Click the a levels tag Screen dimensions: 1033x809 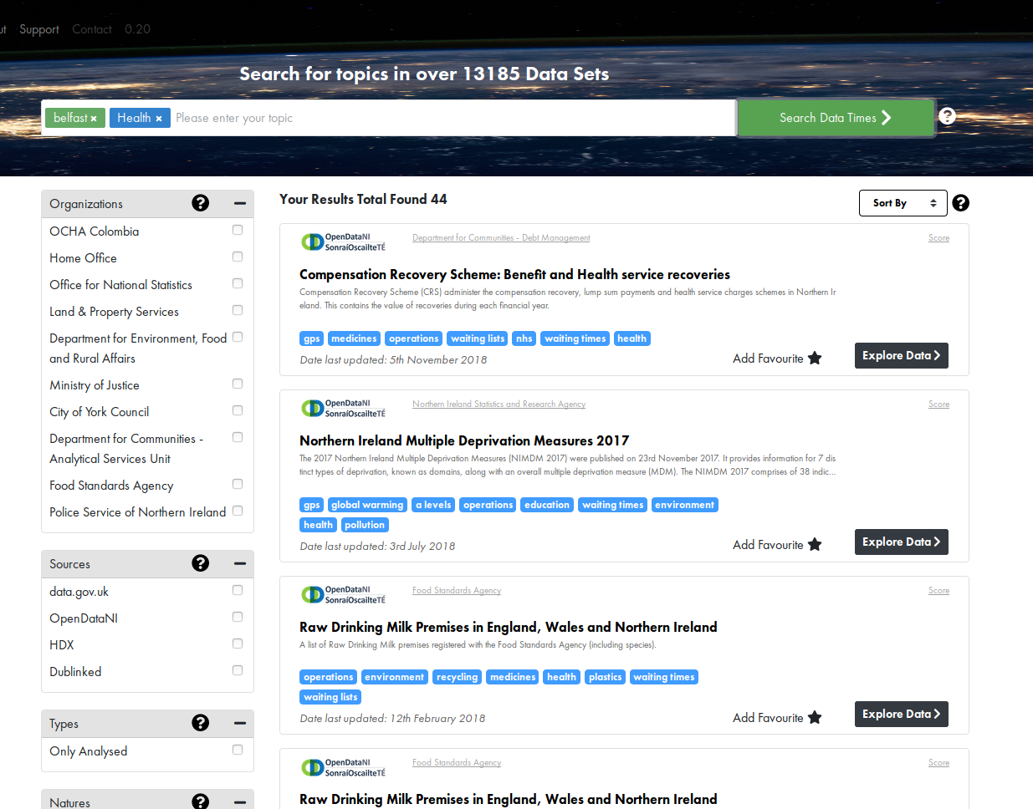(433, 505)
